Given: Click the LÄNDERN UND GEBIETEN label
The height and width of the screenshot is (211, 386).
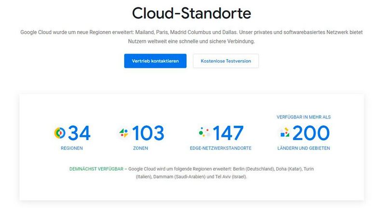Looking at the screenshot, I should [x=303, y=148].
